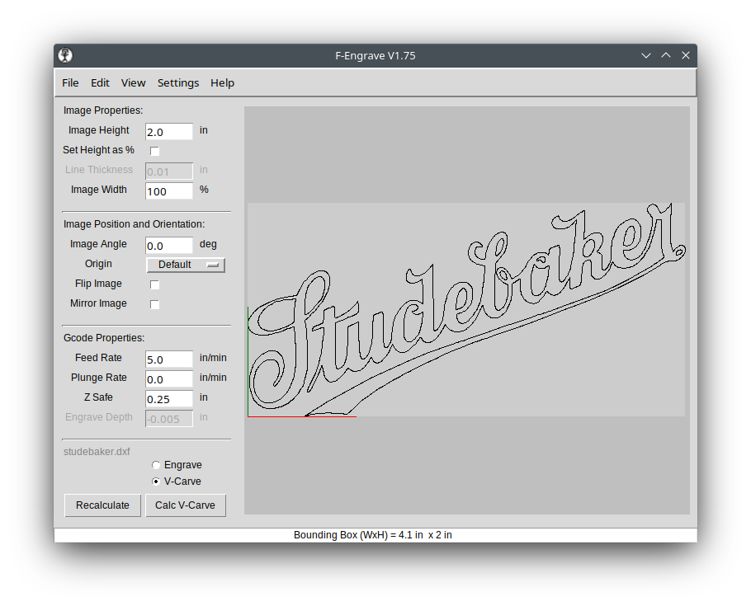Click the Image Height label
The height and width of the screenshot is (606, 751).
(x=99, y=130)
